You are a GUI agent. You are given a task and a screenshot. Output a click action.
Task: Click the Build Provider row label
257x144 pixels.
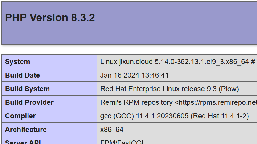(29, 102)
